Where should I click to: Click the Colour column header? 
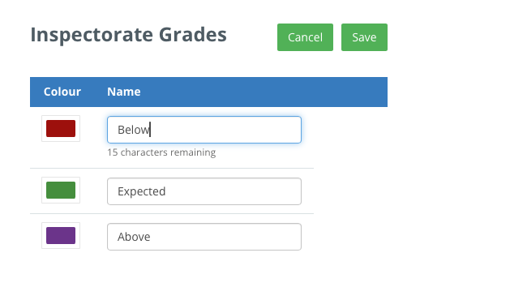coord(62,92)
